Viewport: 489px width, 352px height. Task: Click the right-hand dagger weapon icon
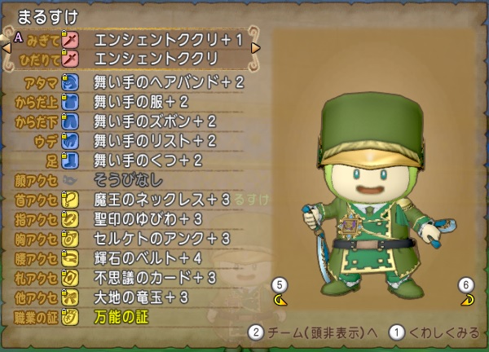click(70, 40)
